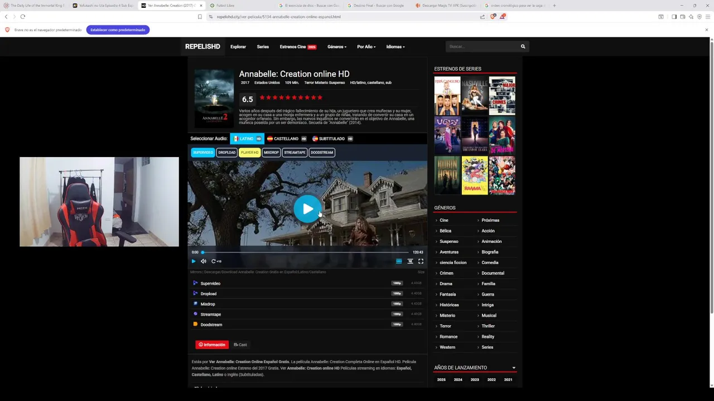Click the player theater-mode icon
Viewport: 714px width, 401px height.
coord(410,261)
